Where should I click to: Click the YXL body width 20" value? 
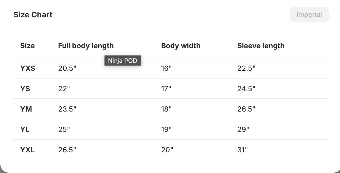167,150
